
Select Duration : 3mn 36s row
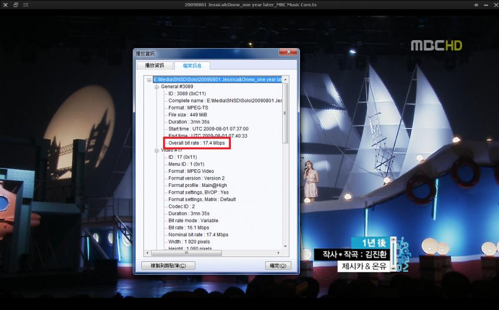[189, 122]
